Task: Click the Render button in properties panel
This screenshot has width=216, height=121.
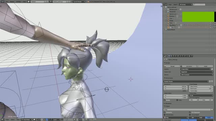Action: click(172, 66)
